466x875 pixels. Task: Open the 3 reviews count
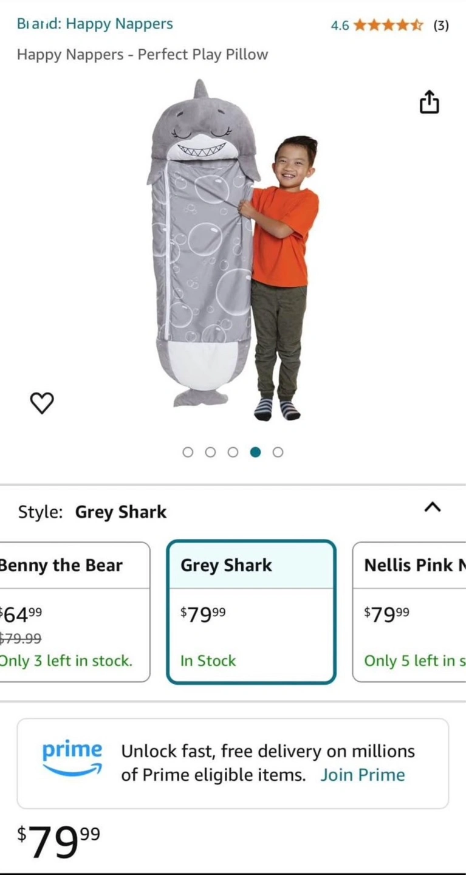(440, 25)
